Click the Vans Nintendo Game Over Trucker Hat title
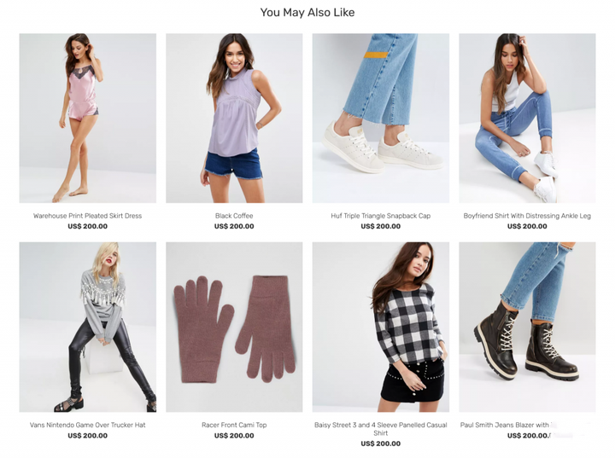This screenshot has height=458, width=615. [x=87, y=425]
